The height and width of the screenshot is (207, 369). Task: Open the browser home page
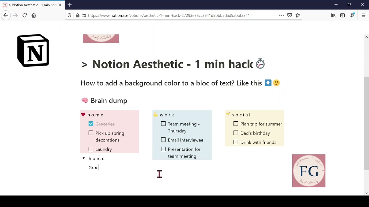(x=34, y=15)
